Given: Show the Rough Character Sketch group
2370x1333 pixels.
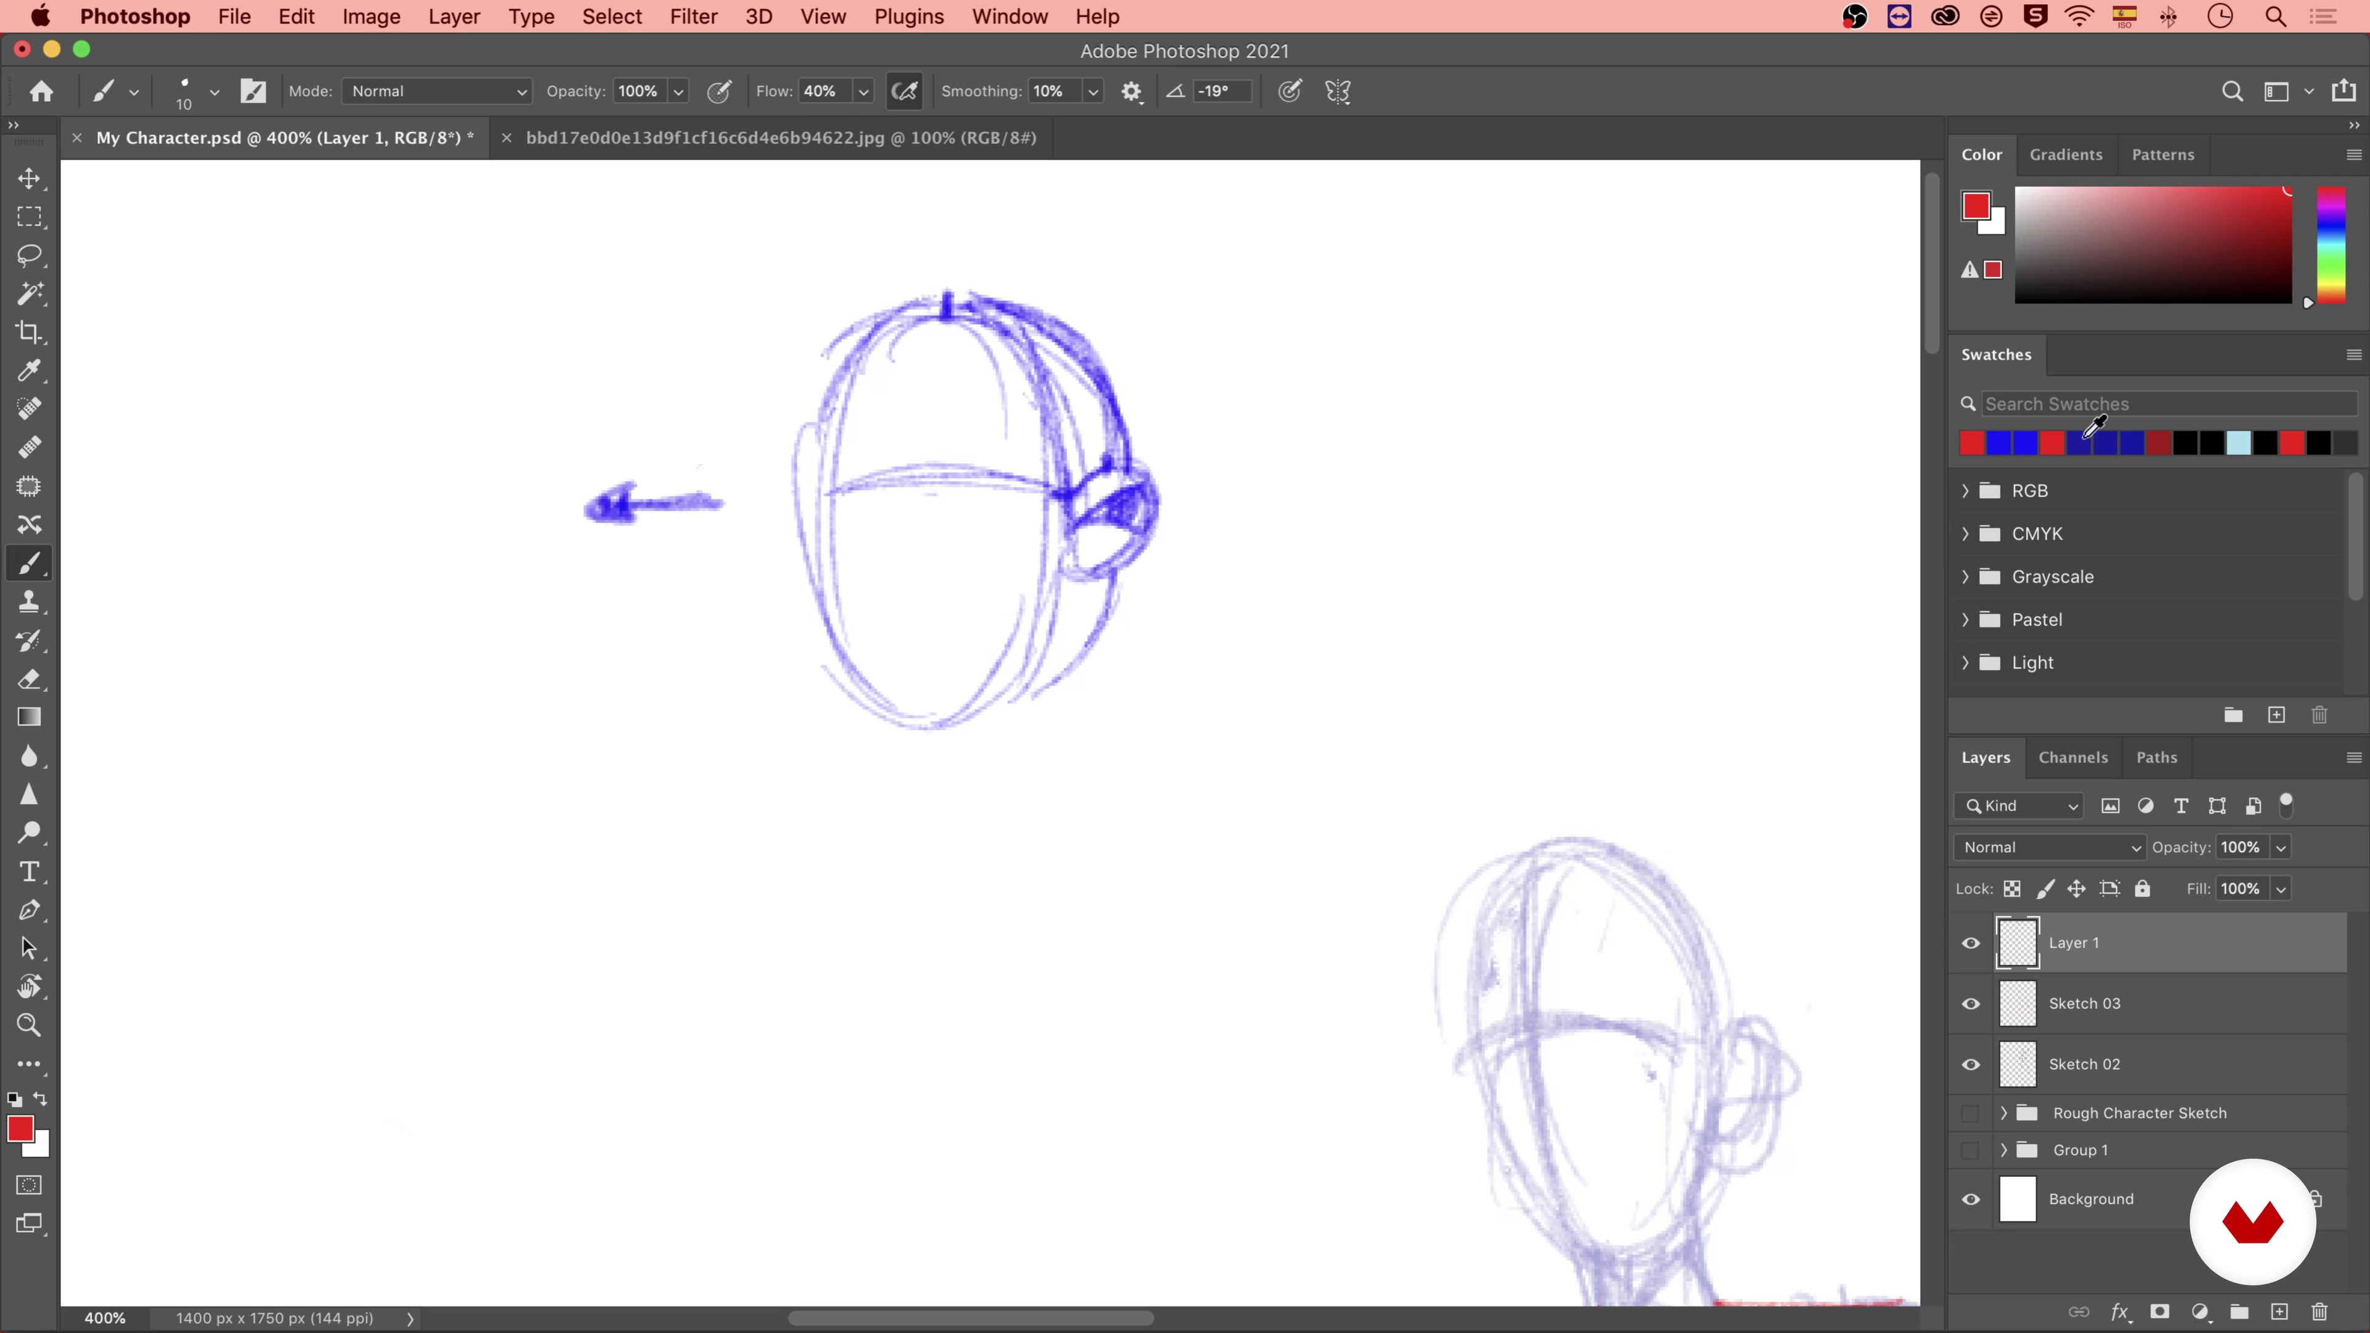Looking at the screenshot, I should pyautogui.click(x=1970, y=1113).
